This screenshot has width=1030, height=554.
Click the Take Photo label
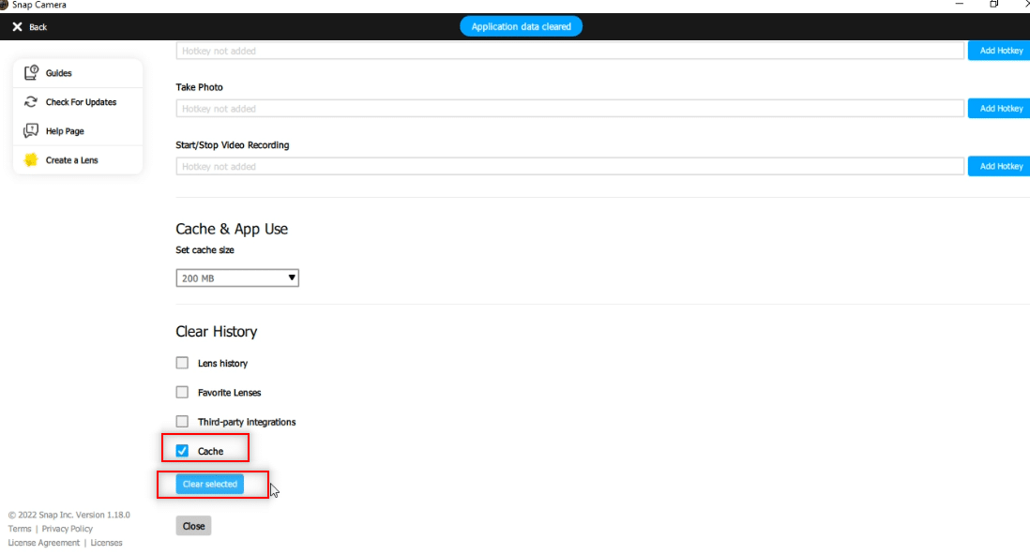[x=199, y=87]
